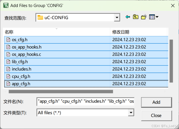The image size is (179, 129).
Task: Click the horizontal scrollbar of file list
Action: tap(61, 92)
